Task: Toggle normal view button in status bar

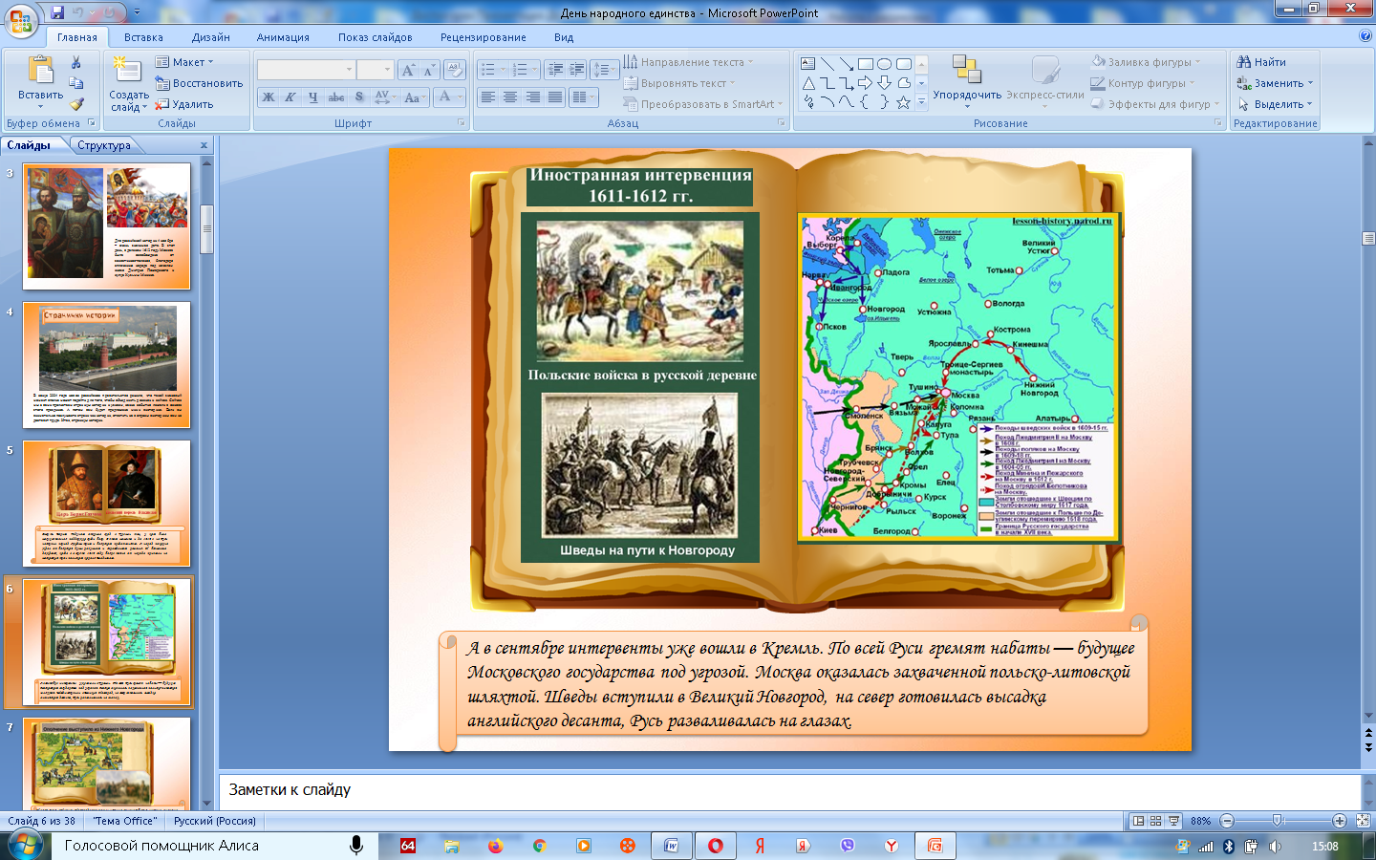Action: point(1138,821)
